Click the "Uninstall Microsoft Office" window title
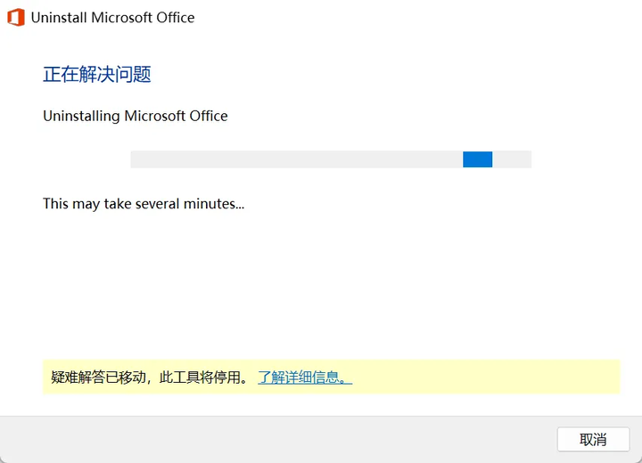The image size is (642, 463). click(x=112, y=18)
